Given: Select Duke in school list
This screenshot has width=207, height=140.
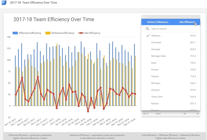Looking at the screenshot, I should (171, 63).
